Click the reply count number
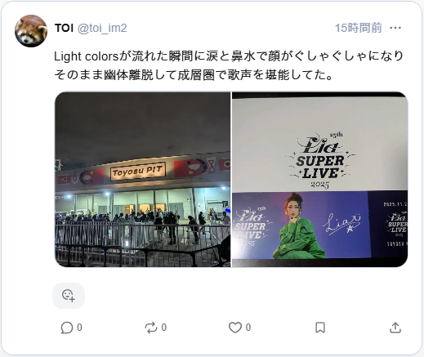The height and width of the screenshot is (357, 424). [79, 328]
